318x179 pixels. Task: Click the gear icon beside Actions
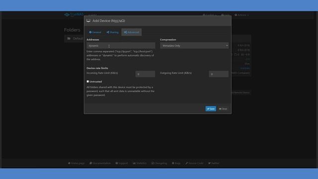click(236, 15)
